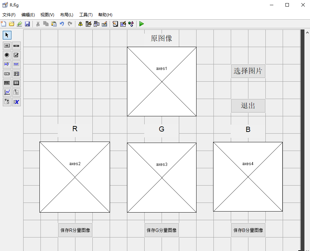Screen dimensions: 310x251
Task: Select the Check Box tool
Action: coord(16,55)
